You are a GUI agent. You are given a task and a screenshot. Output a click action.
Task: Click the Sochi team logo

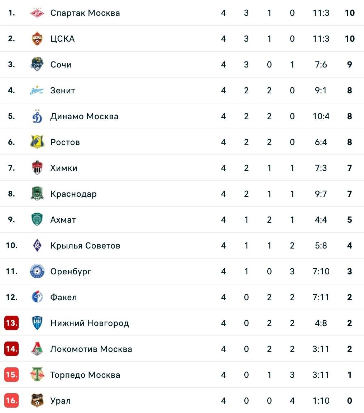[37, 64]
